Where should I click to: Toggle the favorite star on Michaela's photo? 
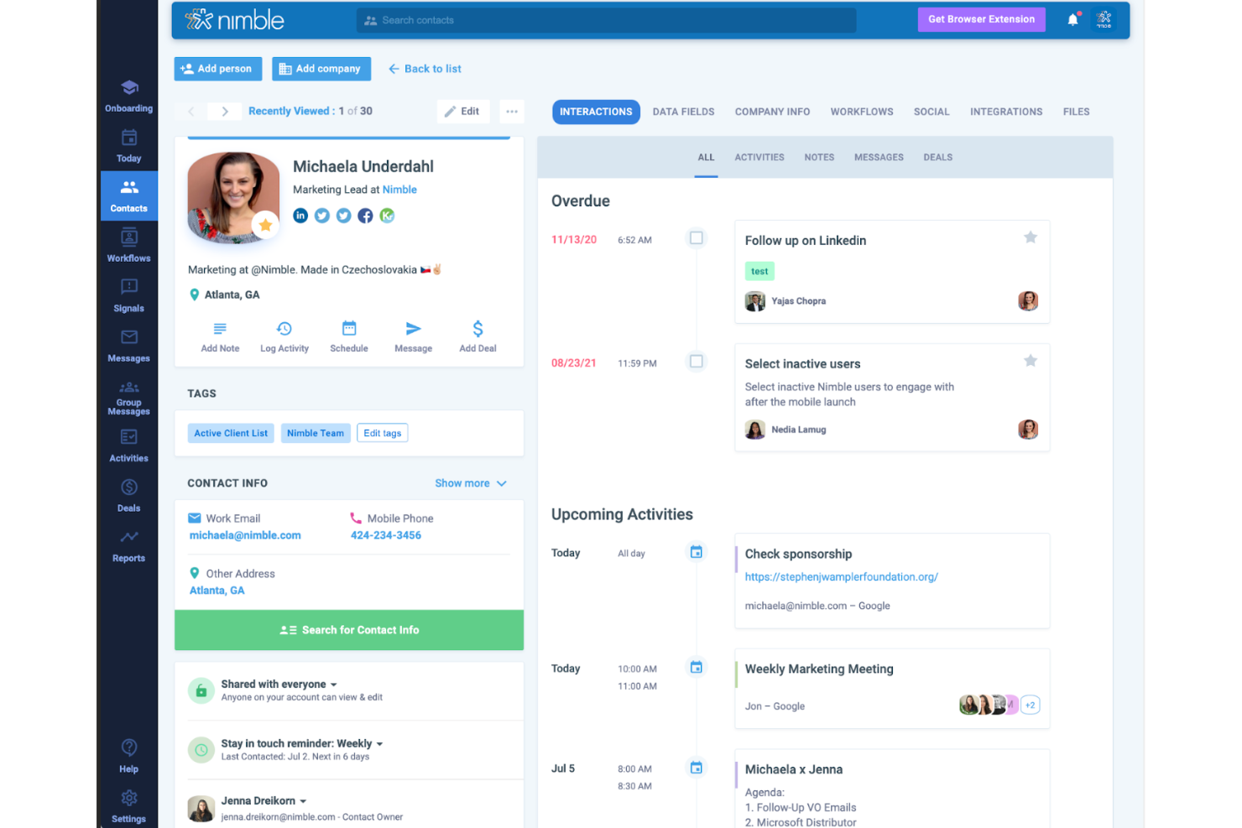click(x=265, y=225)
